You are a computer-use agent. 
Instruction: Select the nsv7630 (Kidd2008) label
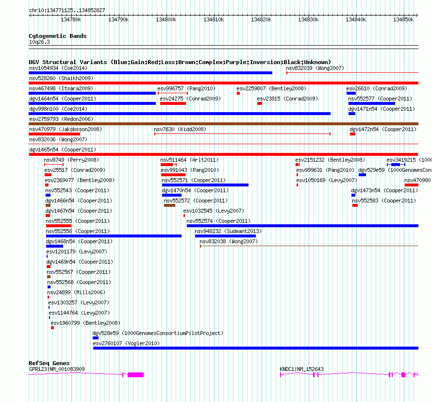[180, 129]
